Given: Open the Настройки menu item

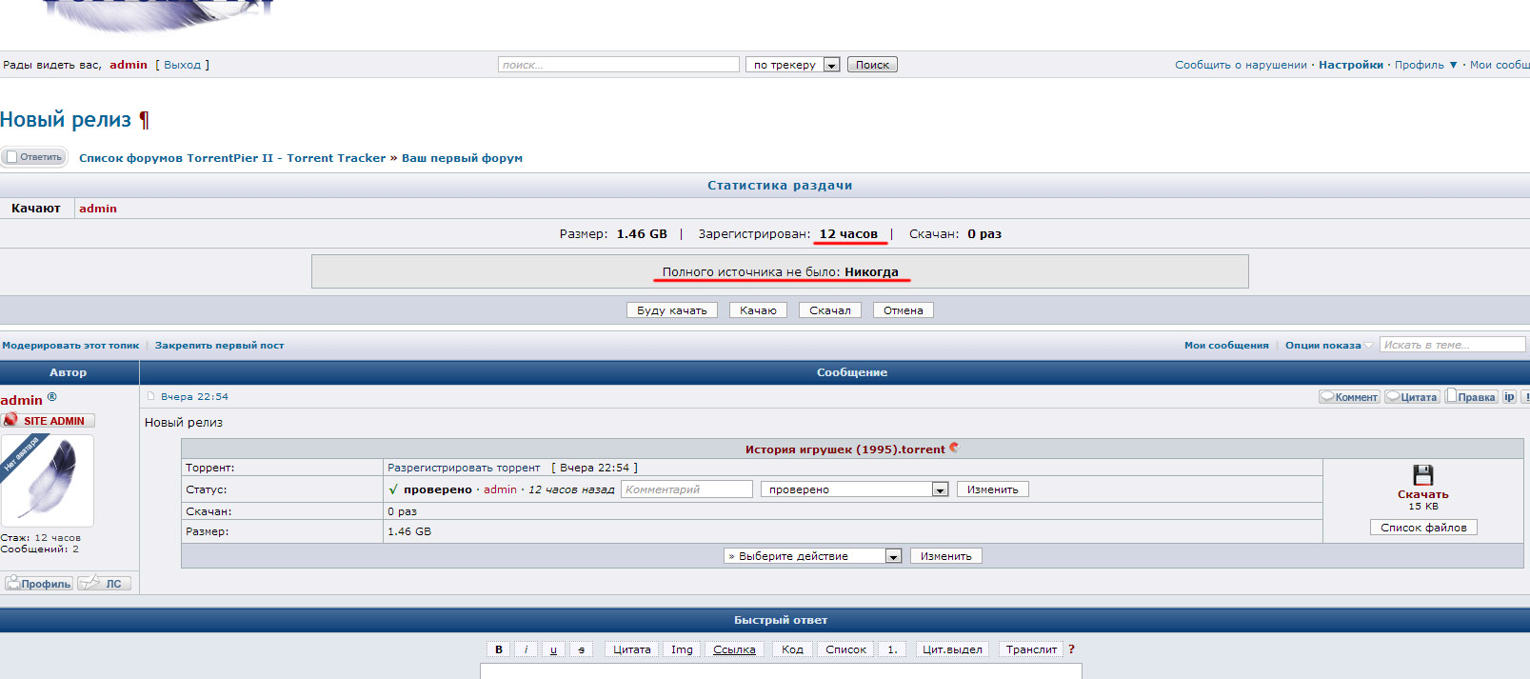Looking at the screenshot, I should tap(1350, 65).
